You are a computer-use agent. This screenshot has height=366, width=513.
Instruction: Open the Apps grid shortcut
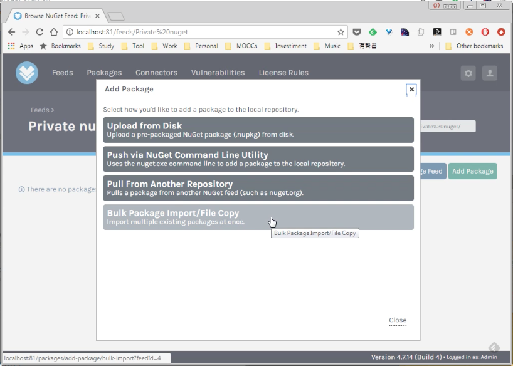coord(20,46)
